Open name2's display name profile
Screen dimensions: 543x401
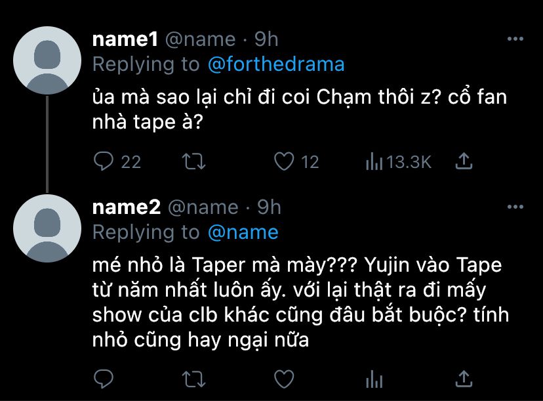click(127, 207)
